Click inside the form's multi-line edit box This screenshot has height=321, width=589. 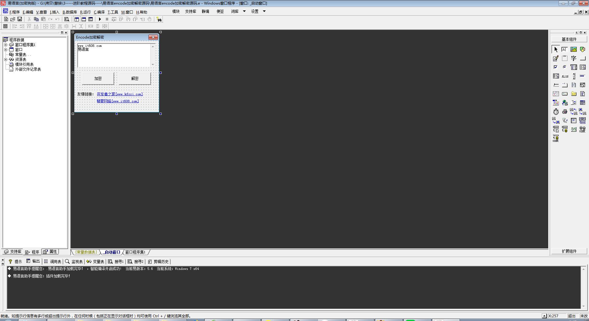(114, 55)
